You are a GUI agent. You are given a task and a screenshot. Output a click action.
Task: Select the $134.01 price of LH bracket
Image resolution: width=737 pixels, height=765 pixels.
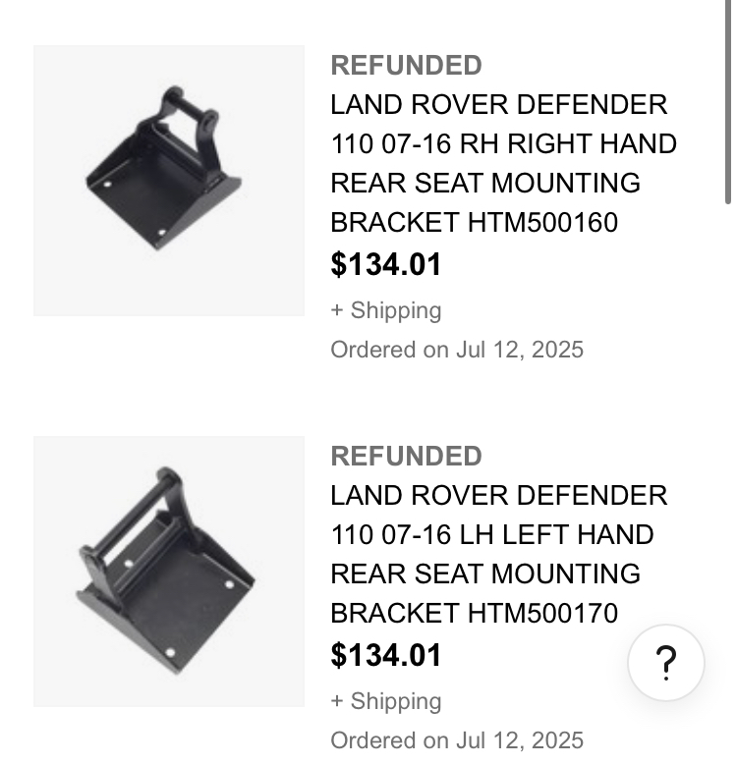click(x=386, y=655)
